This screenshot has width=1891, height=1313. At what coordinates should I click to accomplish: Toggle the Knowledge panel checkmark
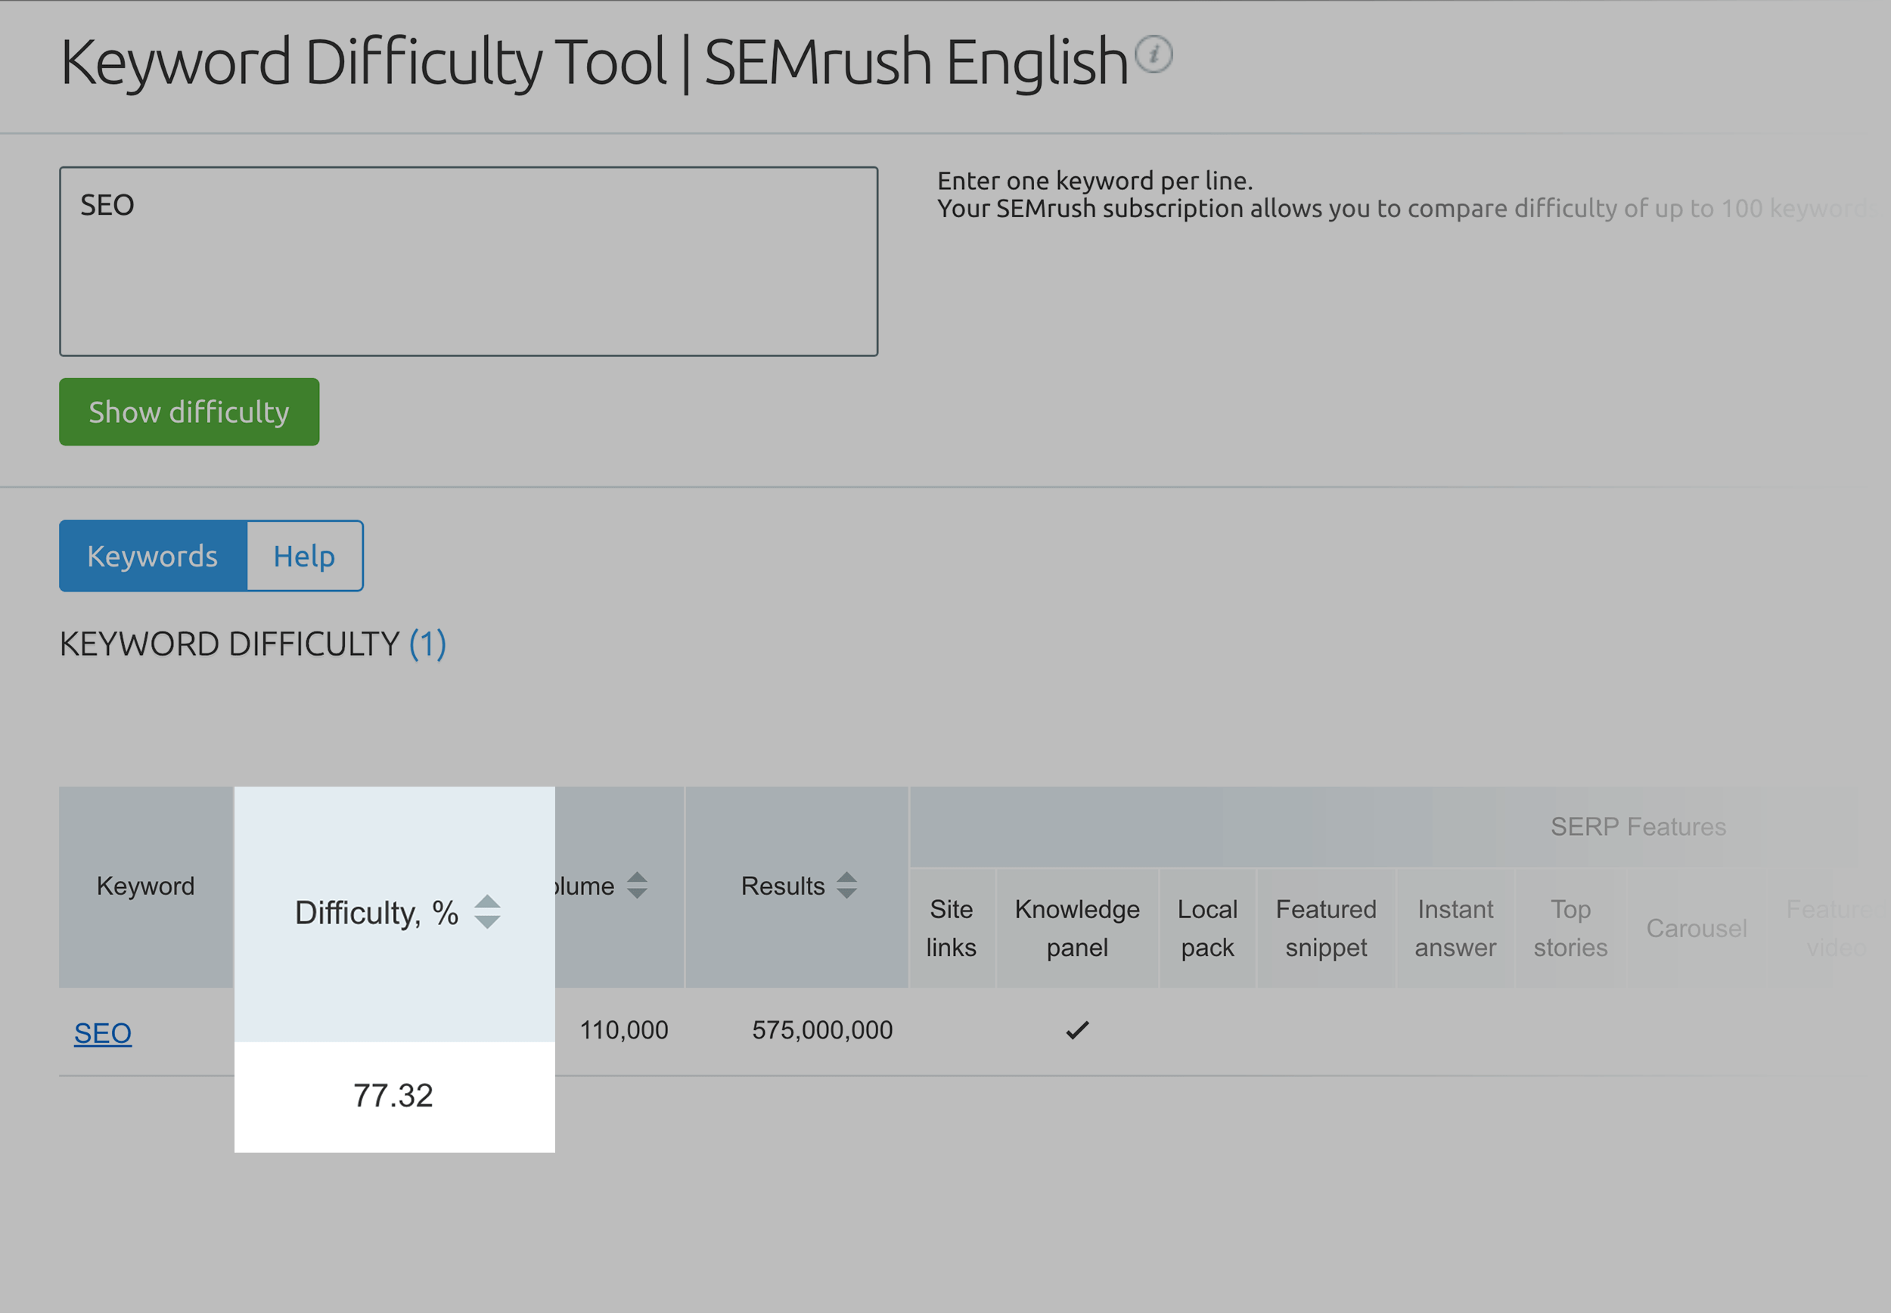click(1079, 1032)
